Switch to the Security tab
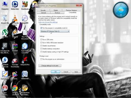 coord(43,10)
